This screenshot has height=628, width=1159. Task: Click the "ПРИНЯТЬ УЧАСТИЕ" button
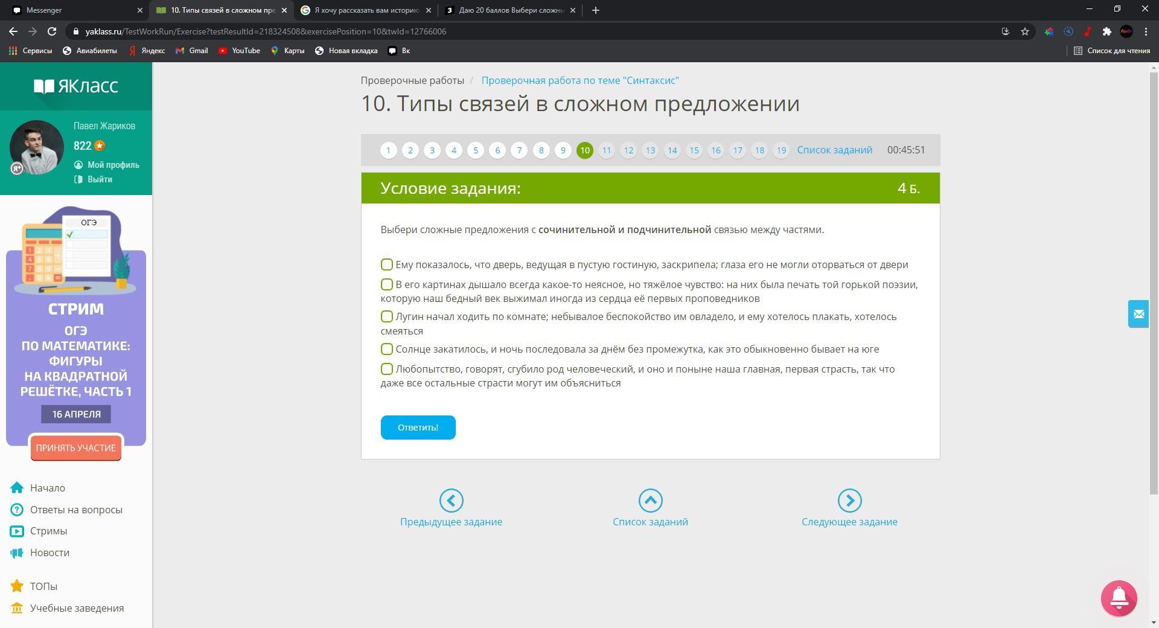(x=75, y=448)
